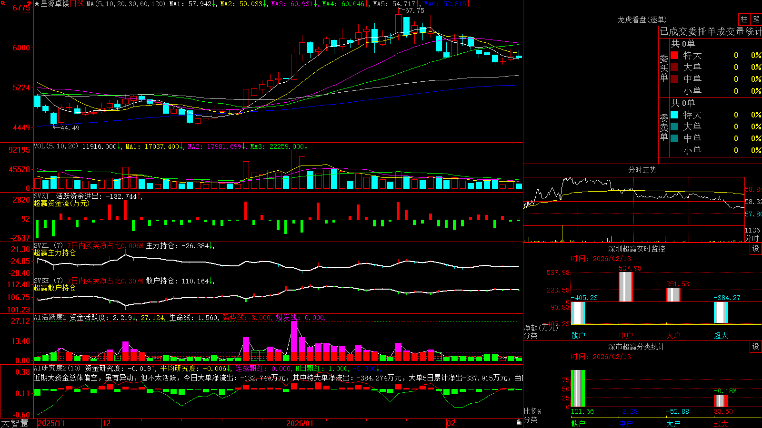Open 设 settings for 深市超赢分类统计
The image size is (762, 428).
point(756,347)
